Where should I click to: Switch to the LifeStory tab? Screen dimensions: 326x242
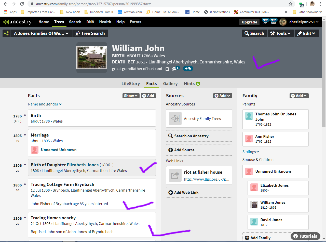130,84
